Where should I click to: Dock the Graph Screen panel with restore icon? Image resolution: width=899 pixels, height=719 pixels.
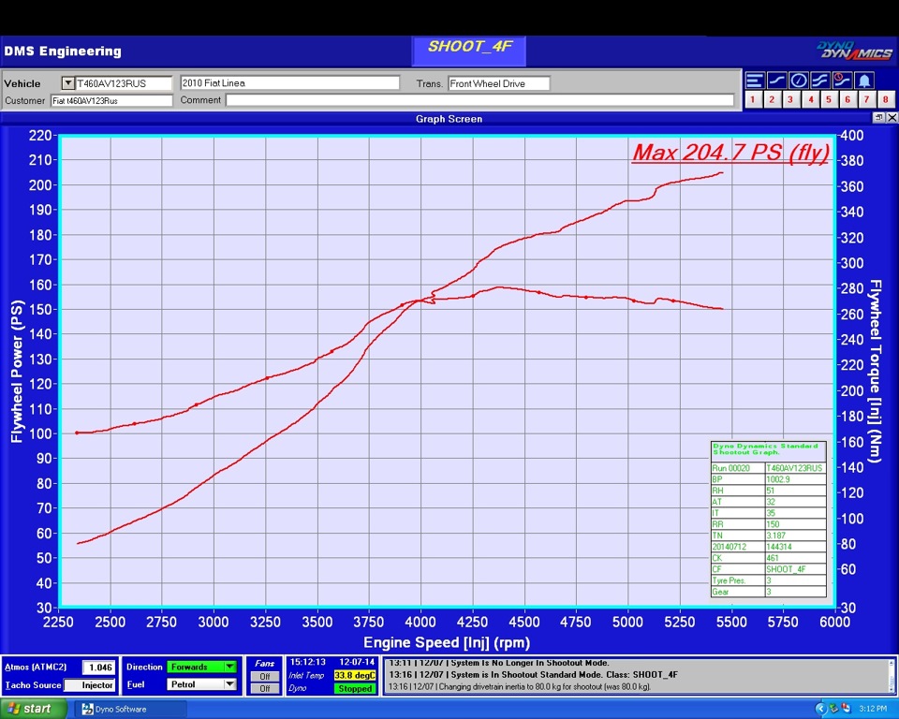click(x=878, y=118)
